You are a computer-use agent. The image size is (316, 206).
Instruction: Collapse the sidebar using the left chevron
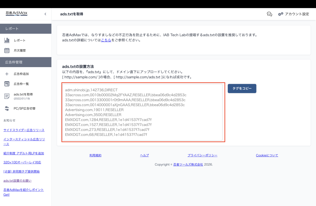45,14
